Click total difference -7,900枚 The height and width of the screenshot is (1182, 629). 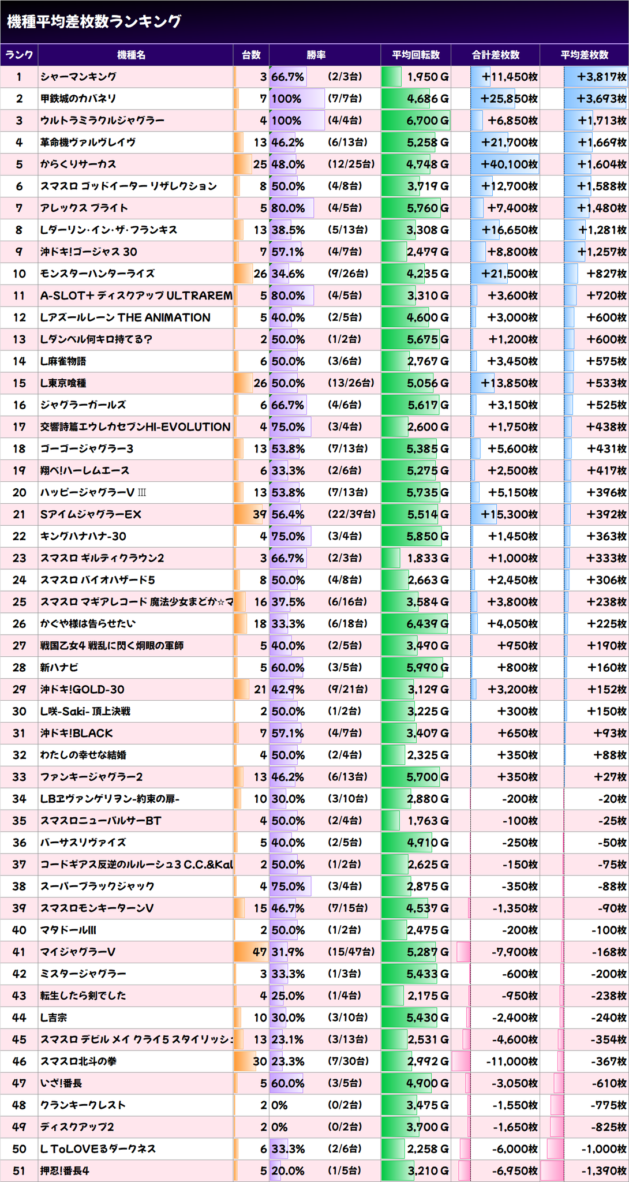pos(515,952)
